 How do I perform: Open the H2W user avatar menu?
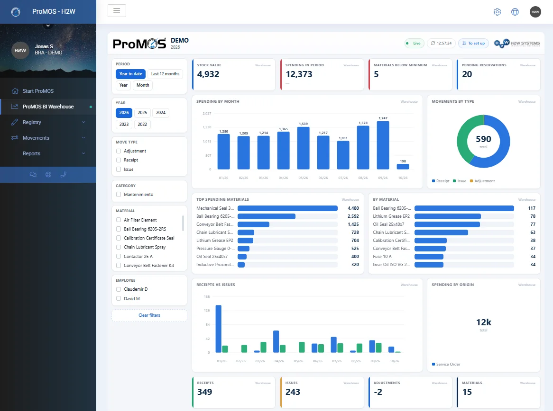click(x=535, y=12)
